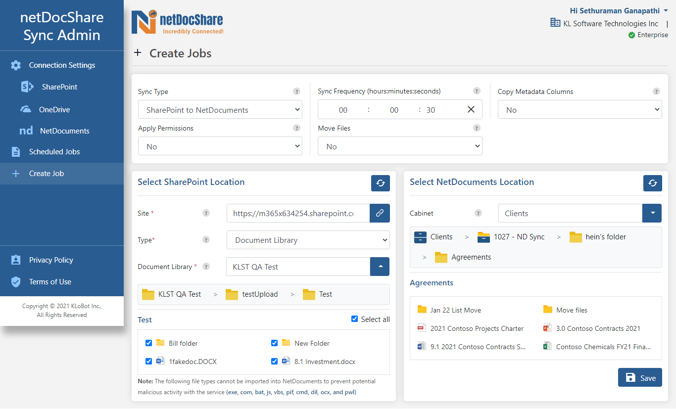Open the Jan 22 List Move folder

click(449, 310)
